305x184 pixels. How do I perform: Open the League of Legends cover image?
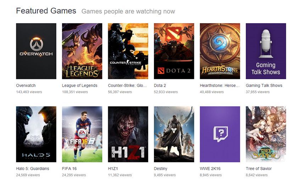click(82, 51)
